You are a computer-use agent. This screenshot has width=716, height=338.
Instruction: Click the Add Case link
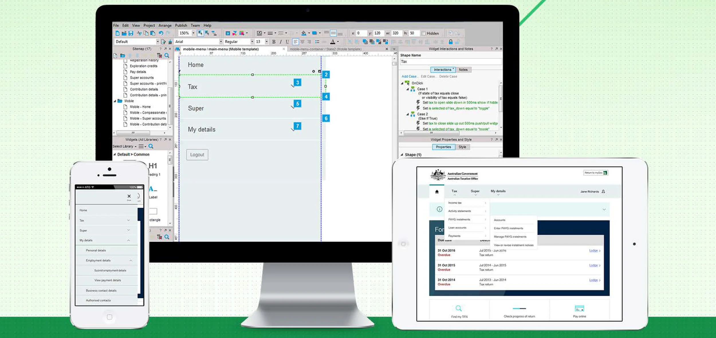point(409,76)
